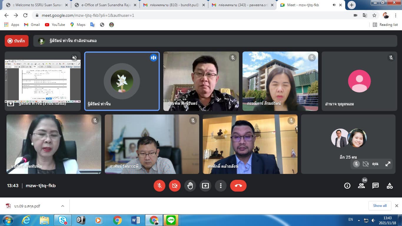The image size is (402, 226).
Task: Show the participants list with 34 people
Action: 361,186
